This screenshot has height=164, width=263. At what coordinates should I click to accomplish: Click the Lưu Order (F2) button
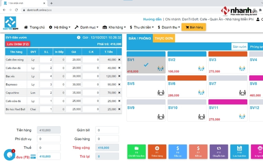click(x=18, y=44)
